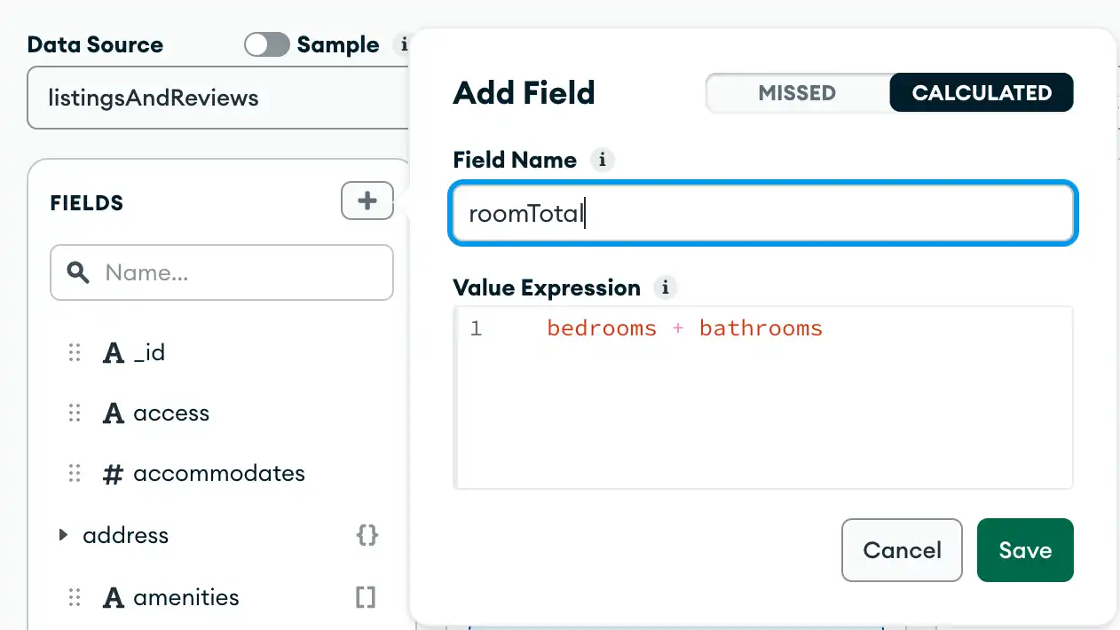Click the info icon next to Sample
The width and height of the screenshot is (1120, 630).
[404, 44]
